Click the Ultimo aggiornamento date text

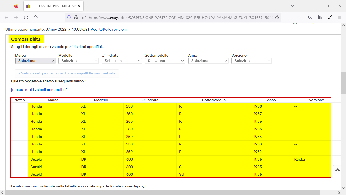coord(68,29)
